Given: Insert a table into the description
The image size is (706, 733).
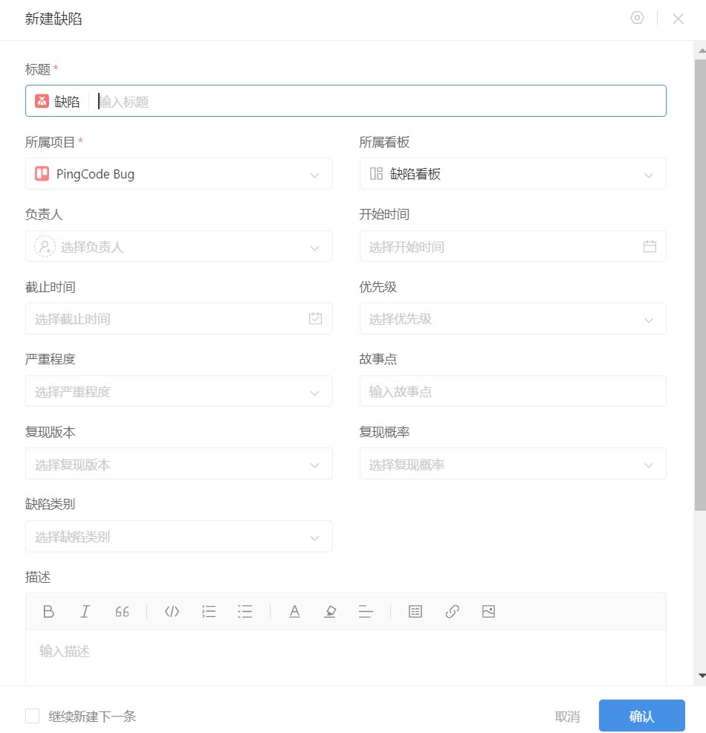Looking at the screenshot, I should click(x=415, y=611).
